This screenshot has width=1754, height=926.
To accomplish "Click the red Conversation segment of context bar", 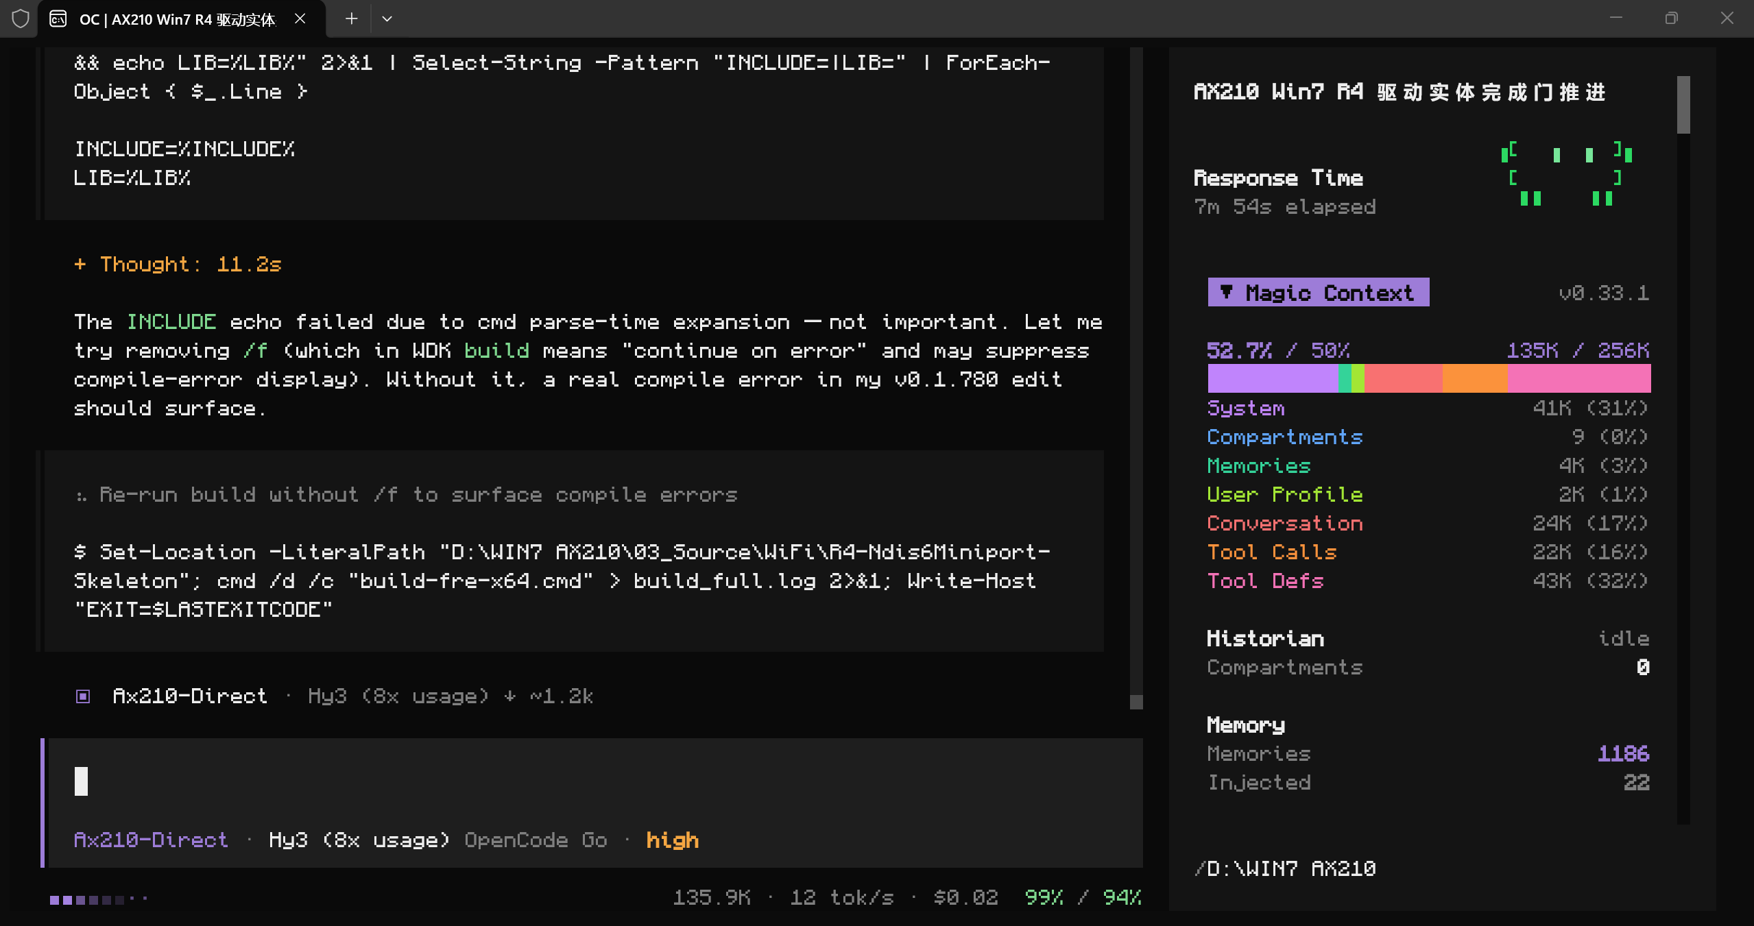I will tap(1403, 378).
